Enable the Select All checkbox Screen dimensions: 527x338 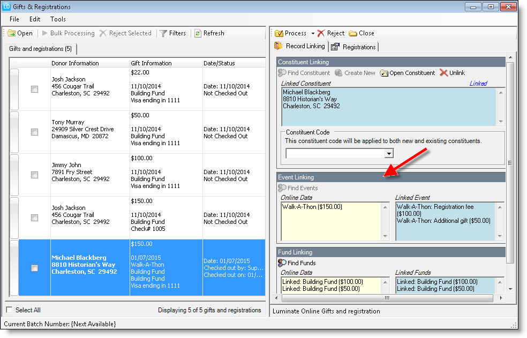pyautogui.click(x=10, y=310)
